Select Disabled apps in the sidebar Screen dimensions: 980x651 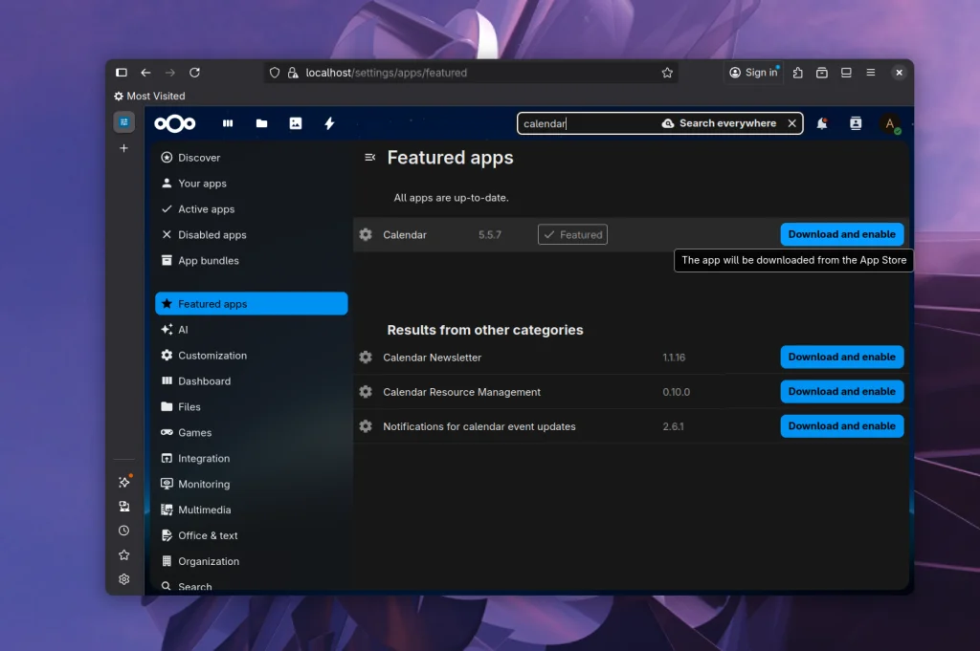tap(212, 235)
